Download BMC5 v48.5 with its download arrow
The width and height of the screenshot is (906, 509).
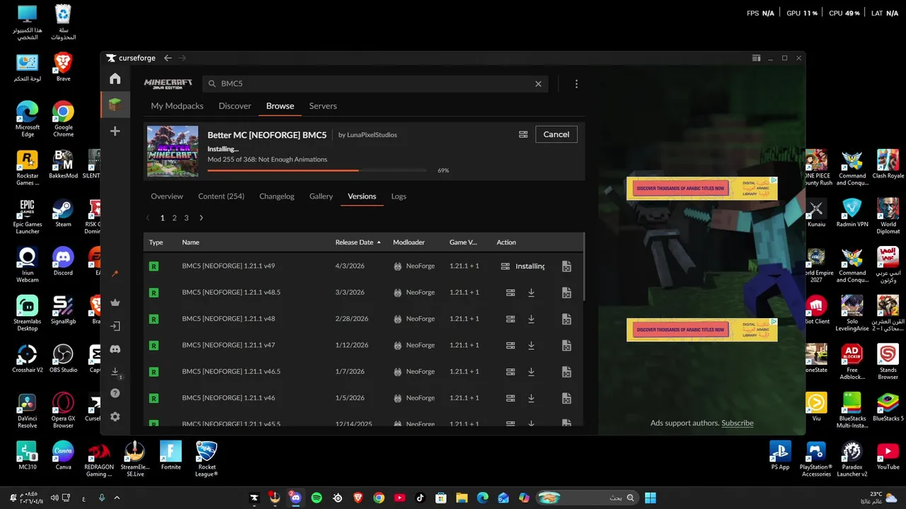pos(531,293)
